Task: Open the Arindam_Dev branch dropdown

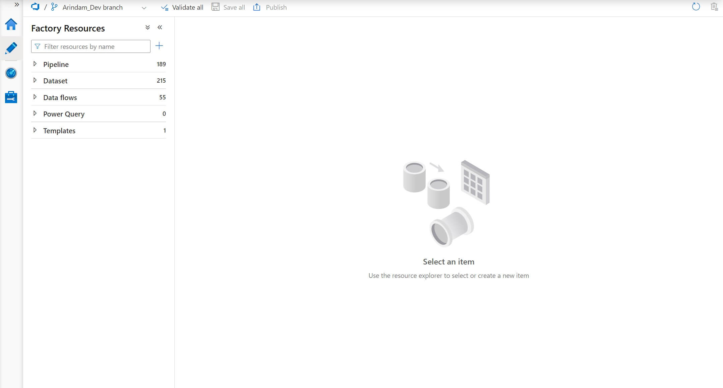Action: point(144,8)
